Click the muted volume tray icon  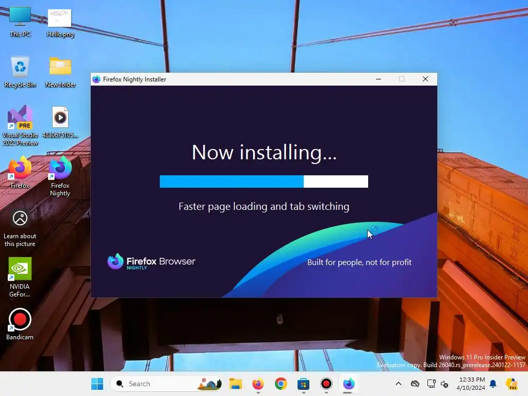click(x=444, y=384)
